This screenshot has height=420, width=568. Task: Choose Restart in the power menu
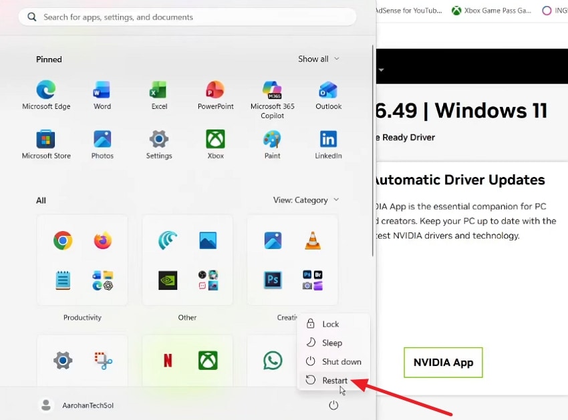[333, 381]
